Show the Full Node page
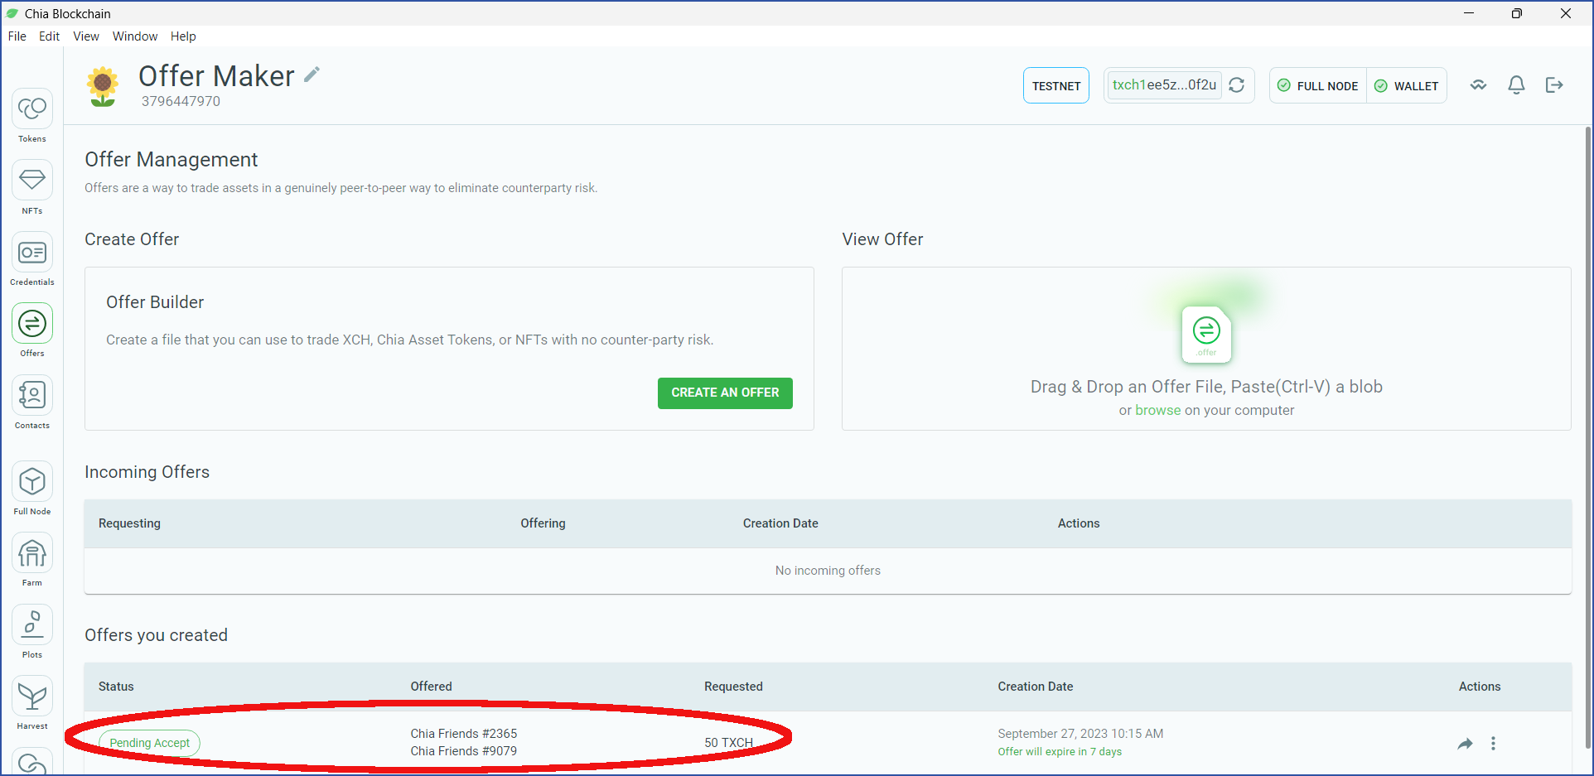The image size is (1594, 776). click(32, 482)
